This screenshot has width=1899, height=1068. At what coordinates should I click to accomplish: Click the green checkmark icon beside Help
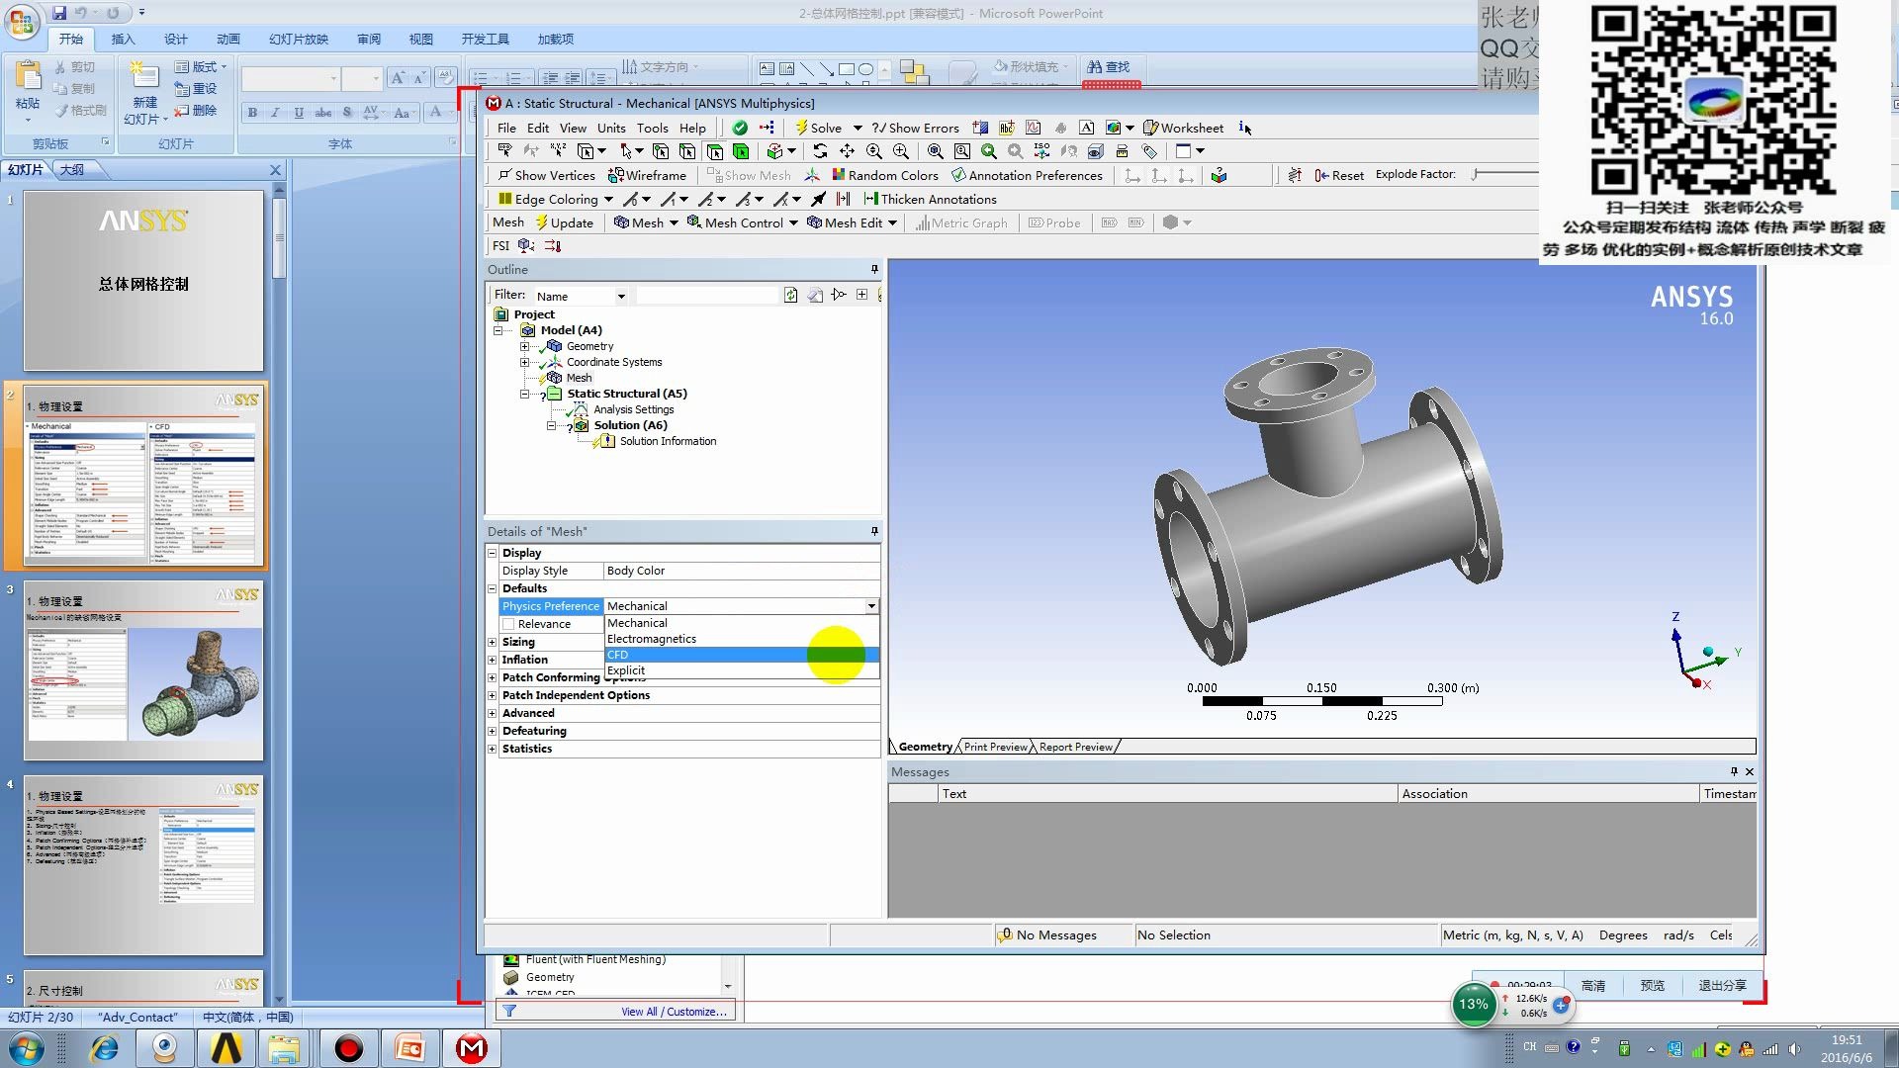(x=740, y=128)
